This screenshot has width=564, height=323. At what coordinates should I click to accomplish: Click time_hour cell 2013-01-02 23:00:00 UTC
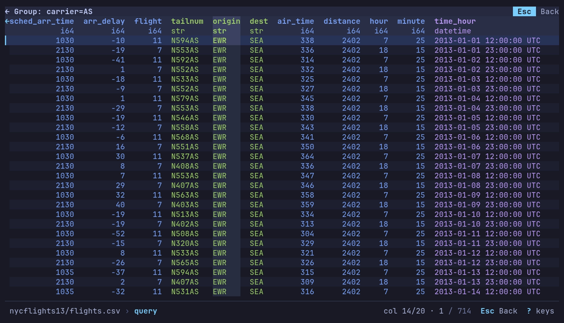tap(487, 70)
